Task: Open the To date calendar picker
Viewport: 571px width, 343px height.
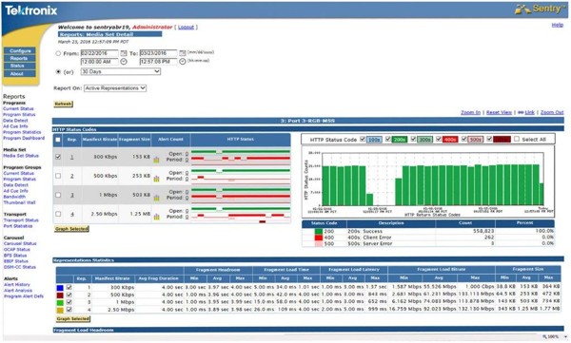Action: coord(183,53)
